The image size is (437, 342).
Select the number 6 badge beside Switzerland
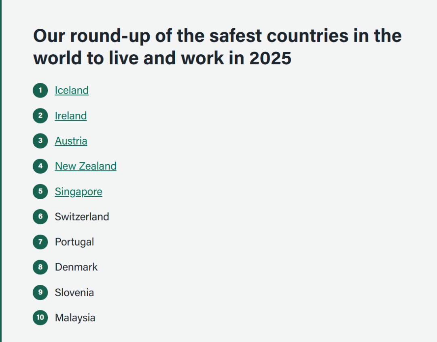(40, 217)
